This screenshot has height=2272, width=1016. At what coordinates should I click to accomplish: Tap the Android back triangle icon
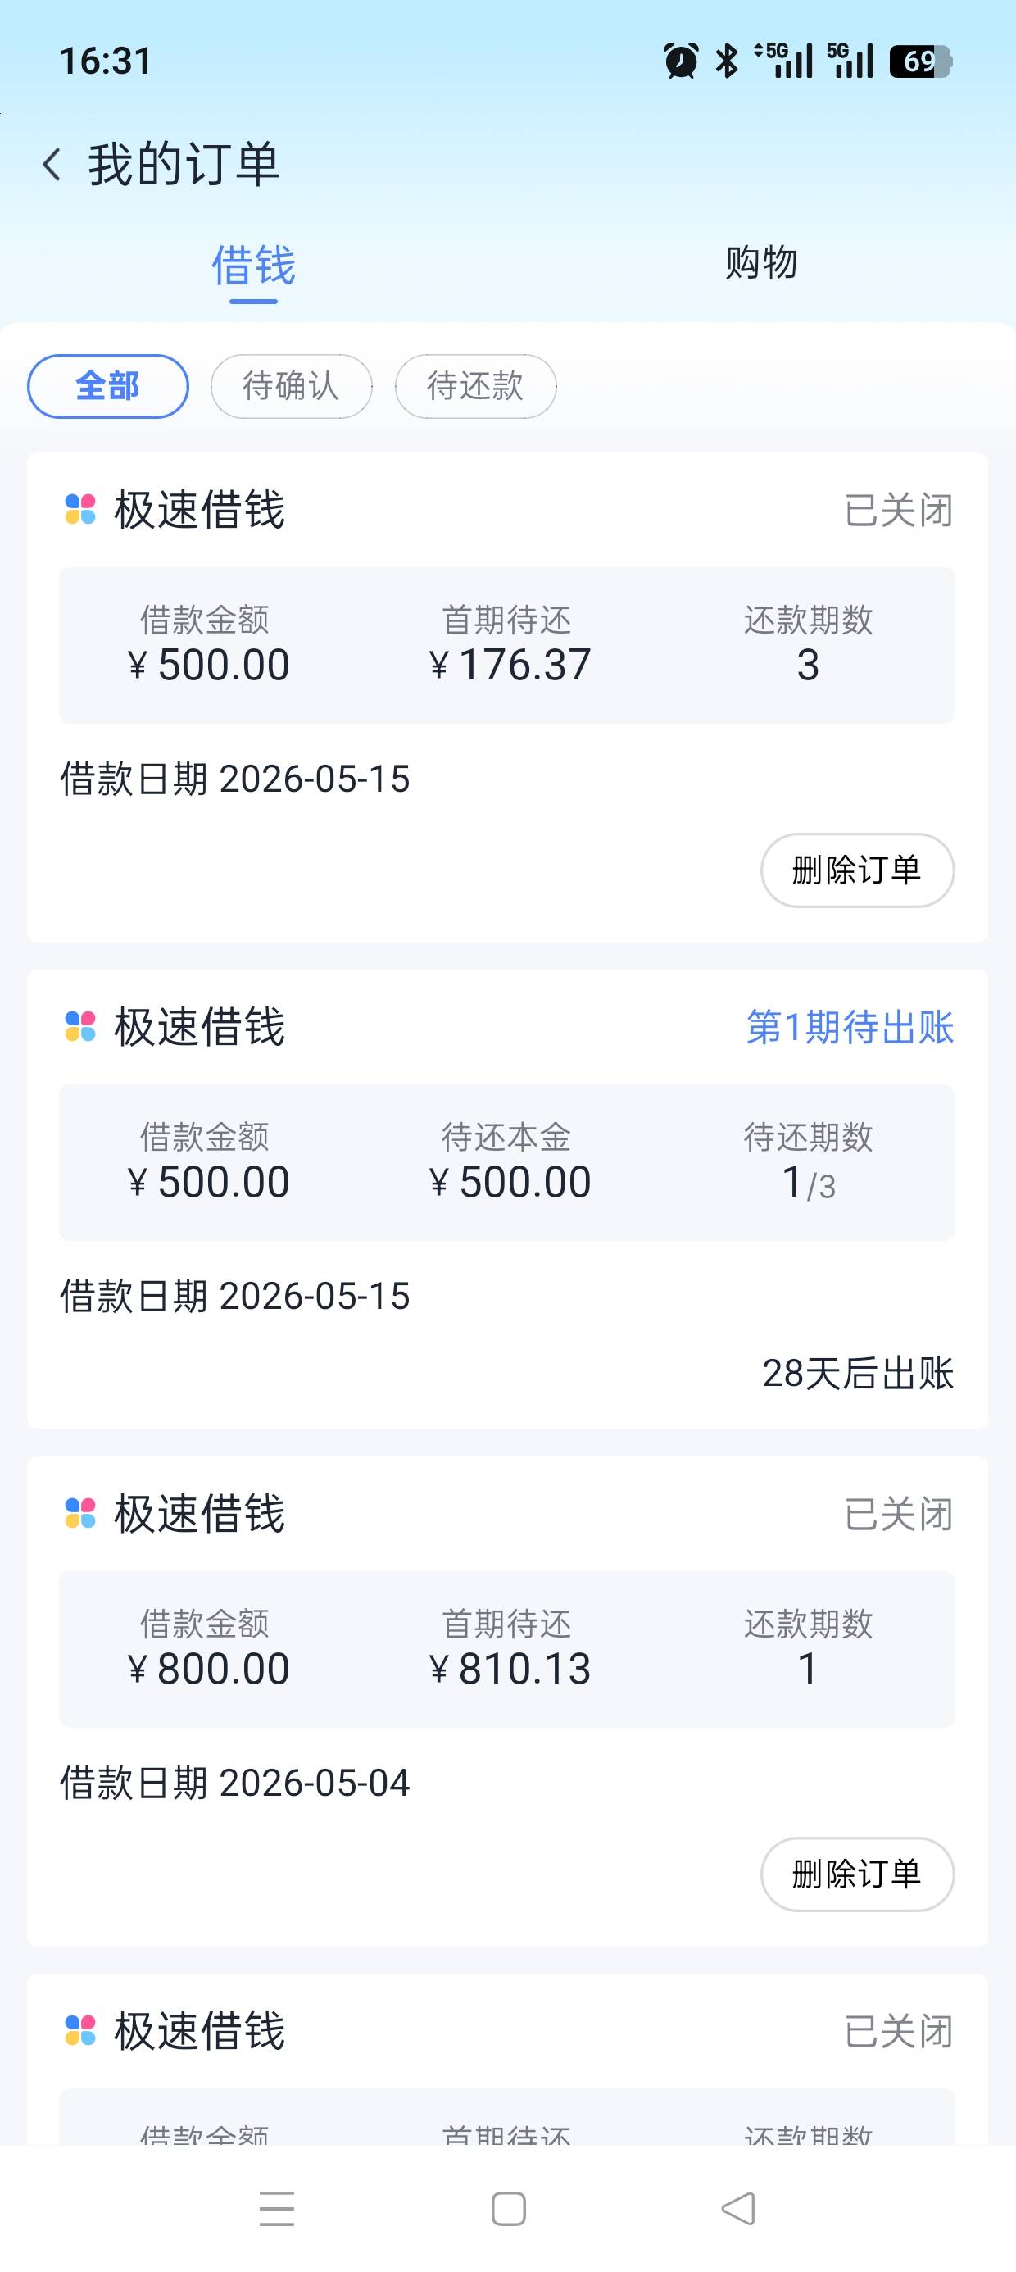[738, 2209]
